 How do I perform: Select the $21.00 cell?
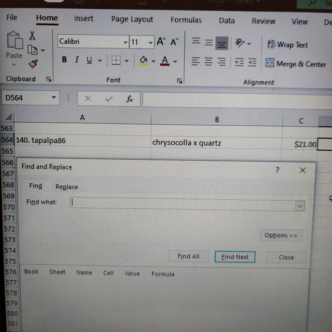pyautogui.click(x=299, y=144)
